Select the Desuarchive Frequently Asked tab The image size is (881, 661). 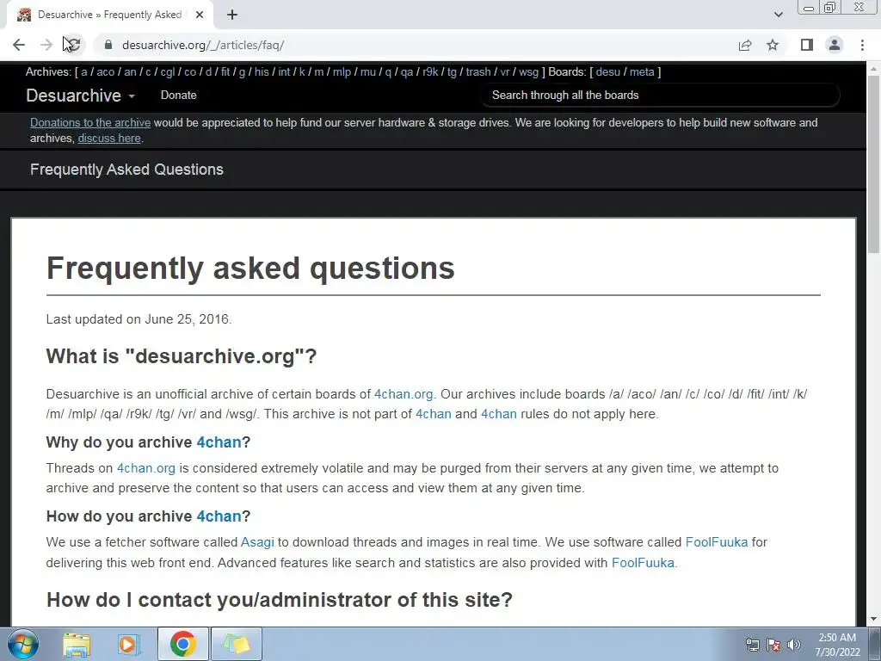point(109,15)
